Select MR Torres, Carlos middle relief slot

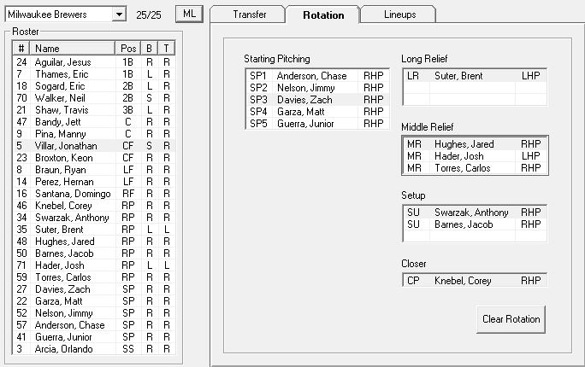coord(475,168)
